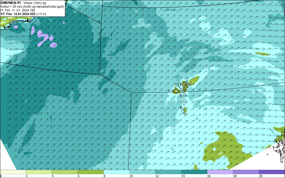Click the 2–4 m/s legend color swatch
Viewport: 285px width, 178px height.
pyautogui.click(x=39, y=172)
